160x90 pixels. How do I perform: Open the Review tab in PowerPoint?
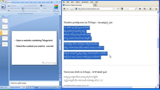click(x=35, y=2)
